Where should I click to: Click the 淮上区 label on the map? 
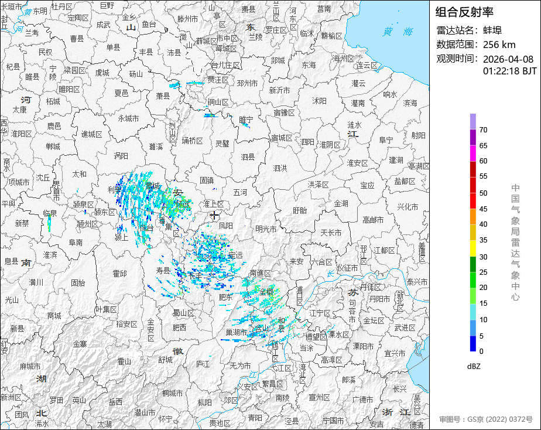214,204
